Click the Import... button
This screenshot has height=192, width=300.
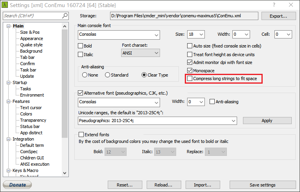(202, 185)
